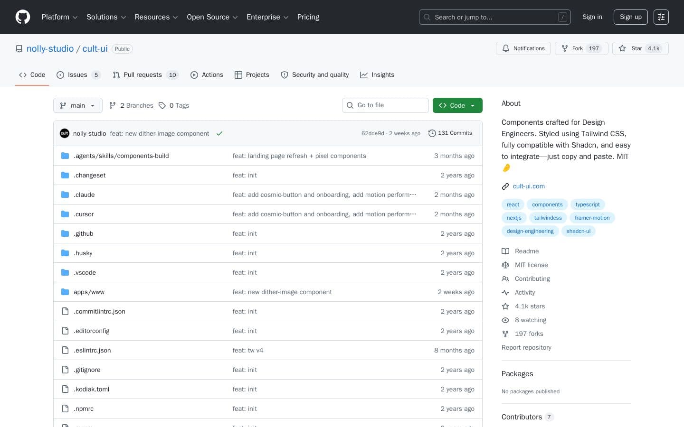Click the react topic tag
The width and height of the screenshot is (684, 427).
[513, 204]
